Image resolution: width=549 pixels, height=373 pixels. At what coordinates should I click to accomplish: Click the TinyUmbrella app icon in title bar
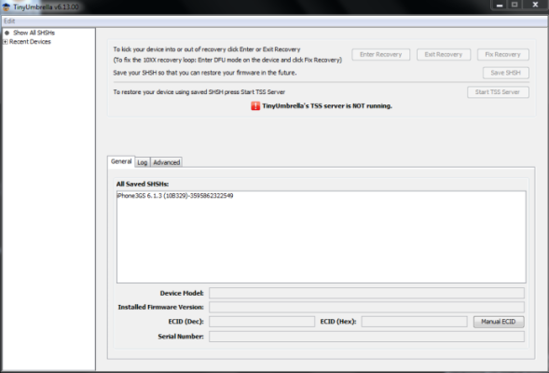click(x=6, y=7)
